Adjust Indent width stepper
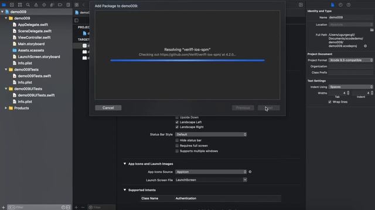Image resolution: width=375 pixels, height=210 pixels. pos(372,93)
